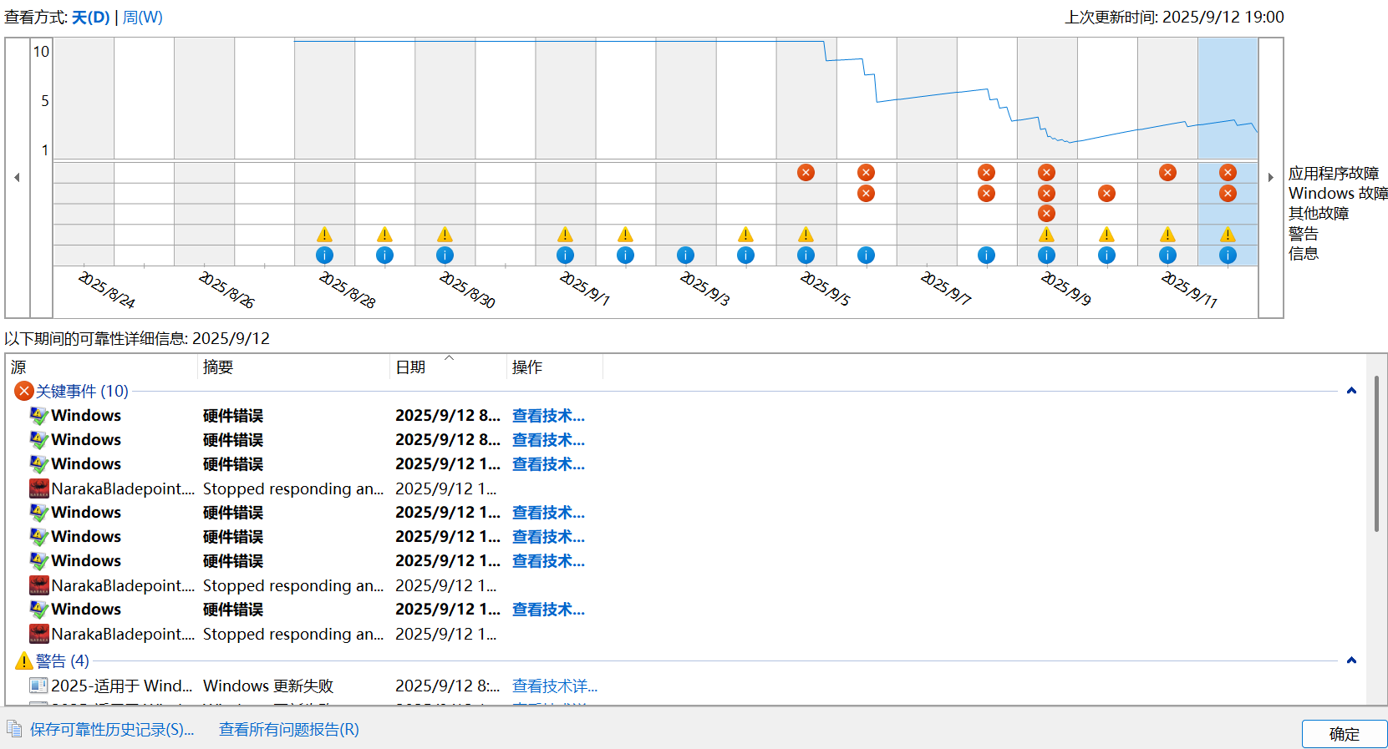
Task: Collapse the 关键事件 (10) group with its arrow
Action: click(x=1351, y=391)
